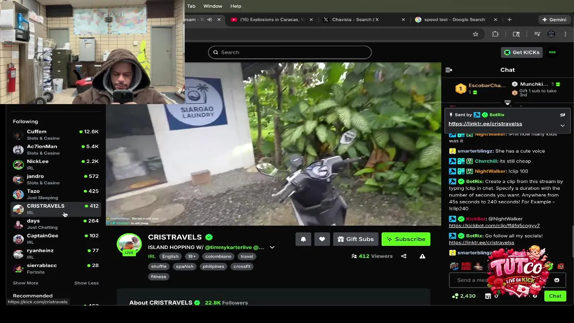The height and width of the screenshot is (323, 574).
Task: Focus the Kick search field
Action: click(x=290, y=52)
